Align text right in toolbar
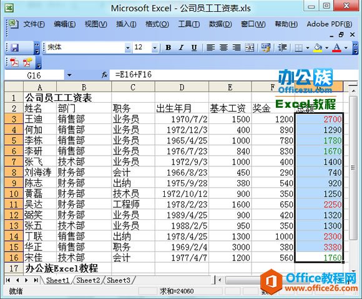Screen dimensions: 362x299 coord(237,48)
